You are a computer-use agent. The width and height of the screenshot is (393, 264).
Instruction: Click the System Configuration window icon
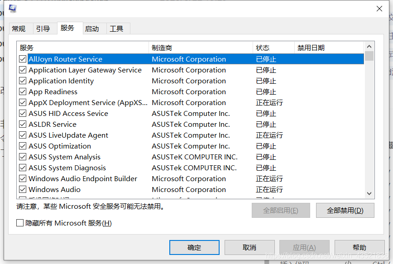pyautogui.click(x=13, y=8)
